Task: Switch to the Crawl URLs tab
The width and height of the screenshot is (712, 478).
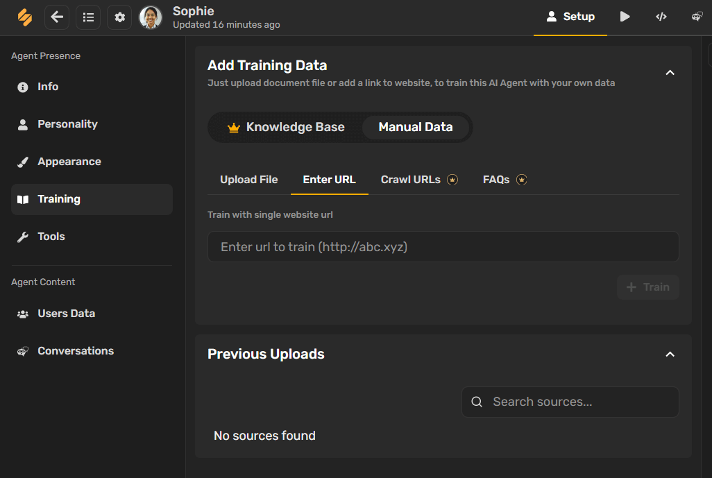Action: pyautogui.click(x=419, y=180)
